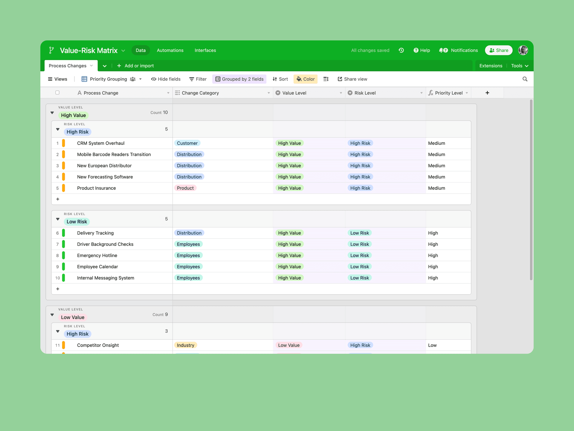This screenshot has width=574, height=431.
Task: Open the Priority Grouping view dropdown arrow
Action: 141,79
